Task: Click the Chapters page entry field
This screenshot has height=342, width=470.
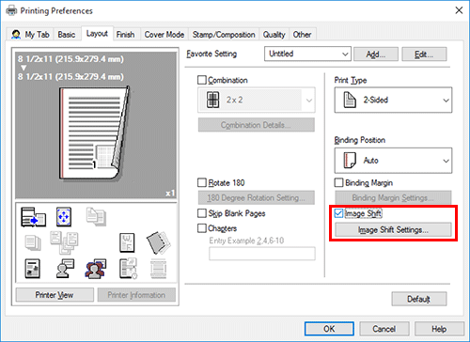Action: coord(262,254)
